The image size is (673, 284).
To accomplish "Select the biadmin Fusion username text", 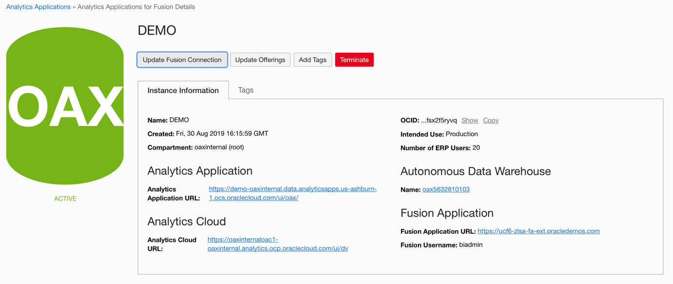I will tap(471, 244).
